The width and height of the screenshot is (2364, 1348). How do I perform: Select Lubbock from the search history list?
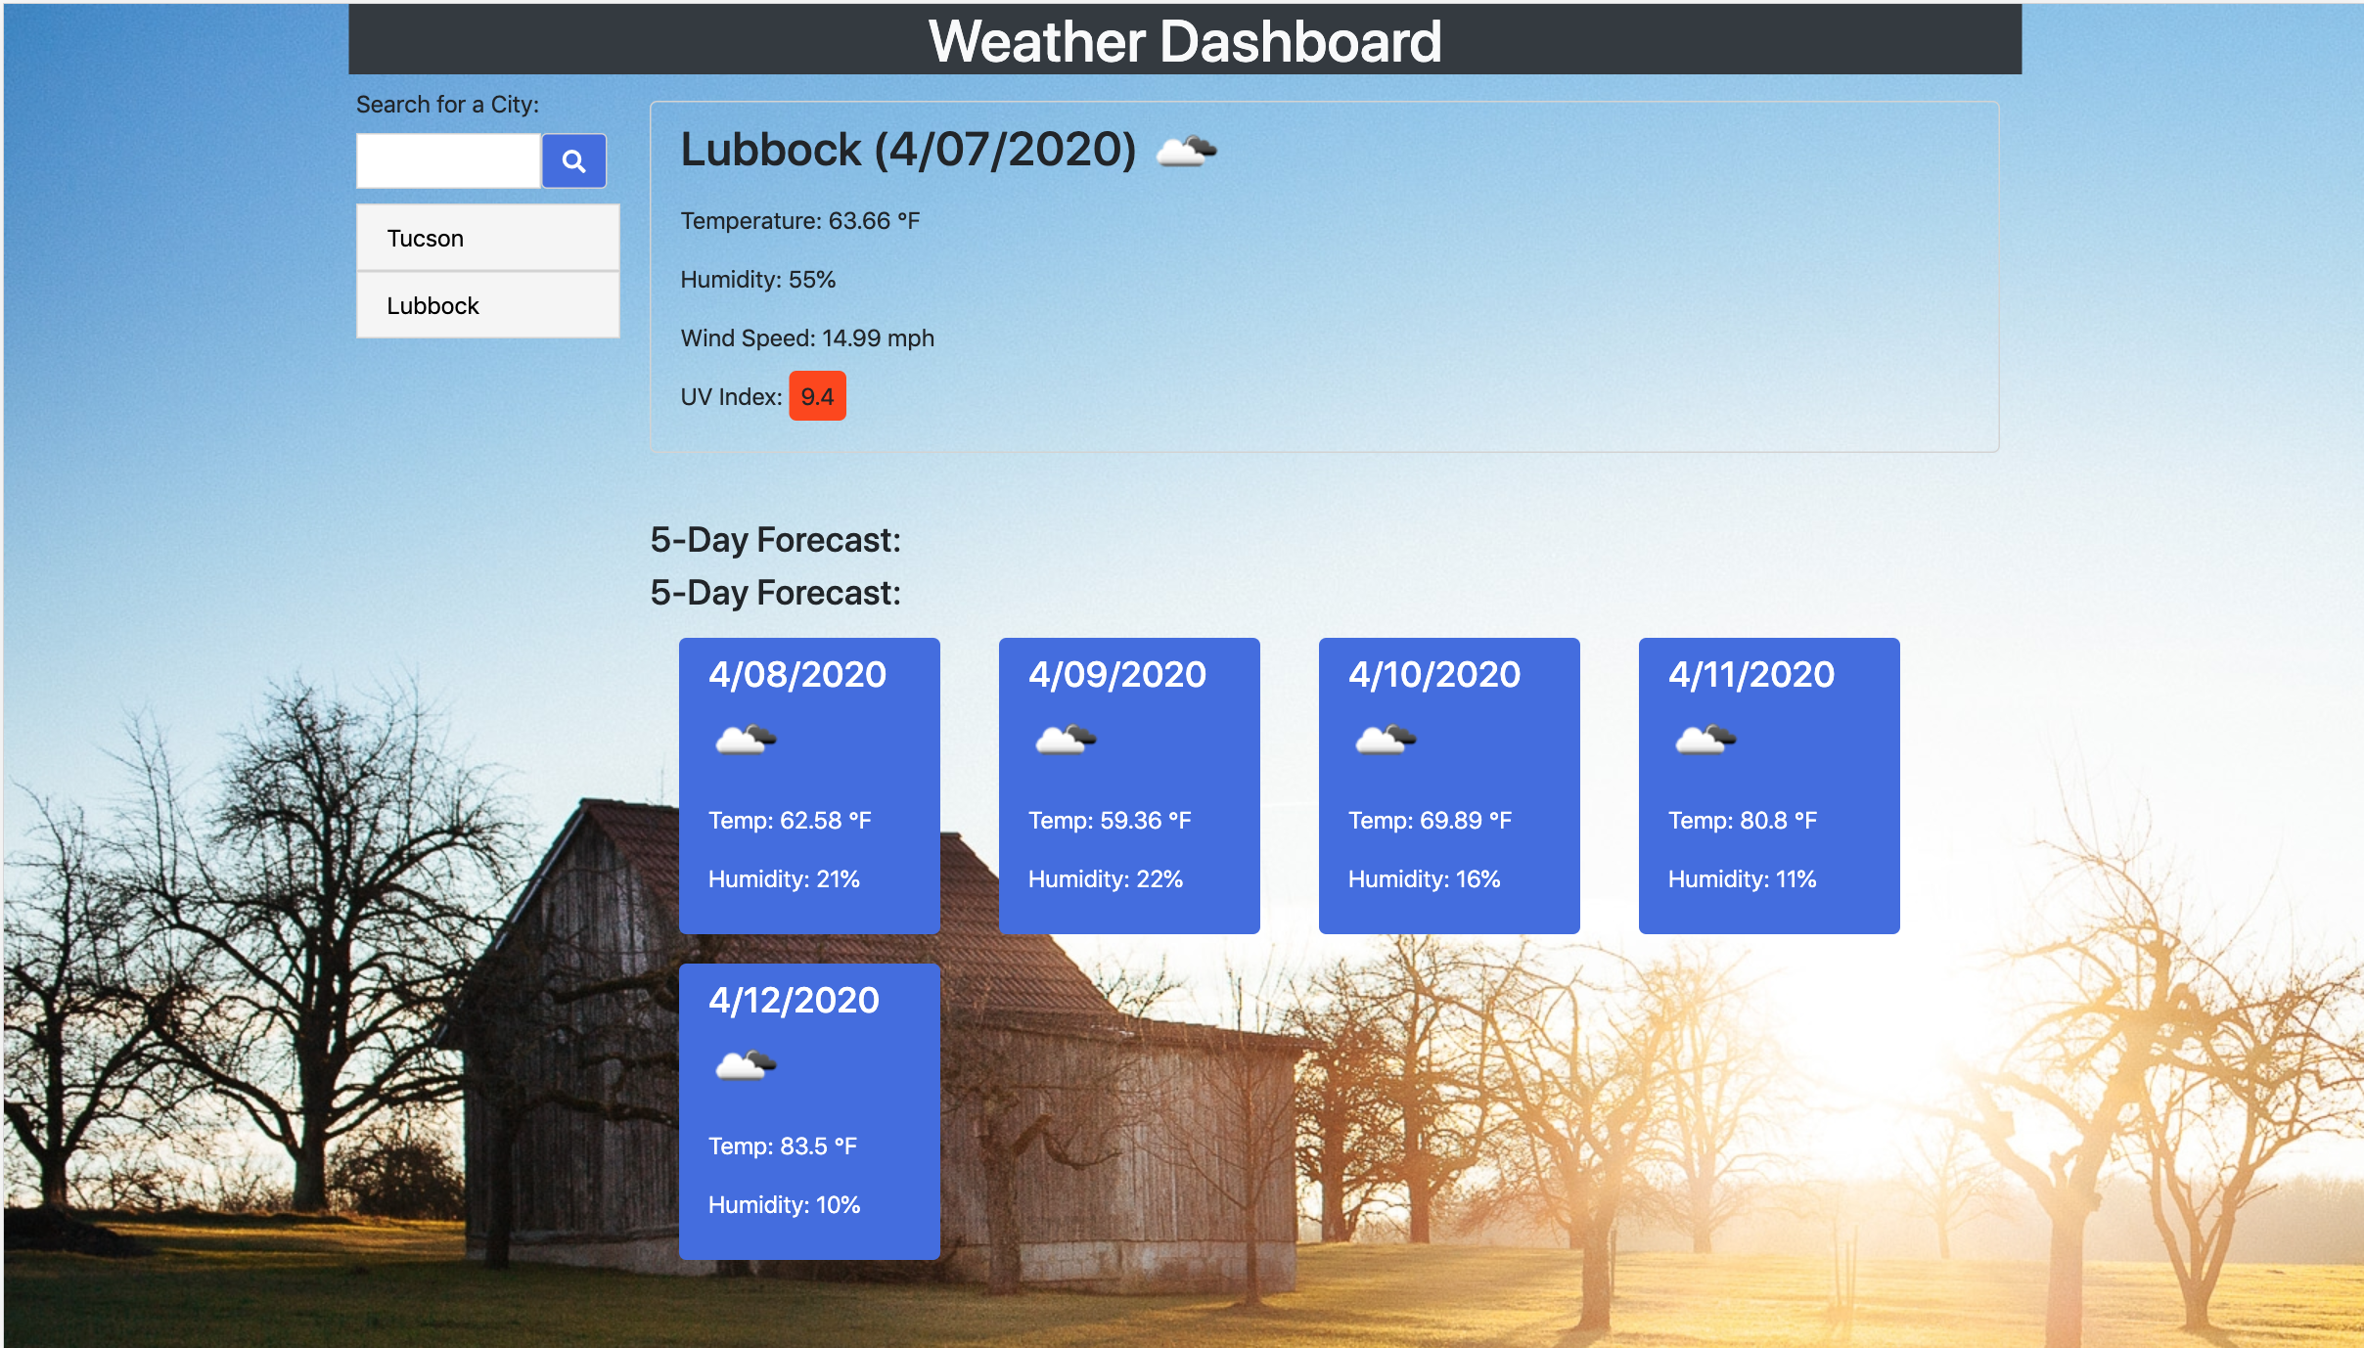tap(488, 304)
